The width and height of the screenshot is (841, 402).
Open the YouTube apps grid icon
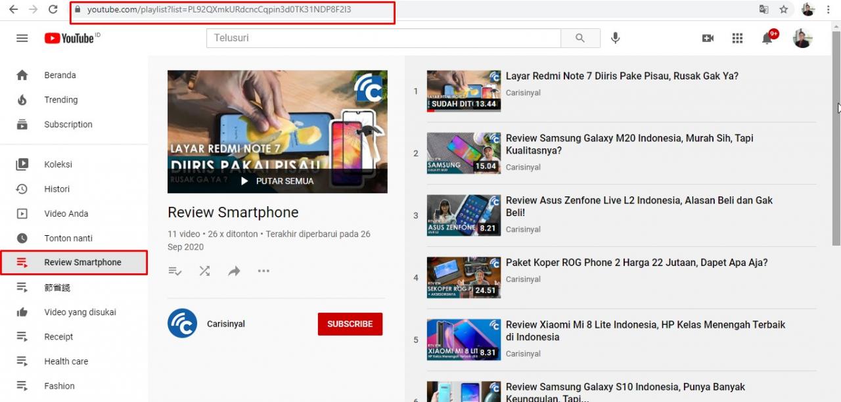pos(737,38)
